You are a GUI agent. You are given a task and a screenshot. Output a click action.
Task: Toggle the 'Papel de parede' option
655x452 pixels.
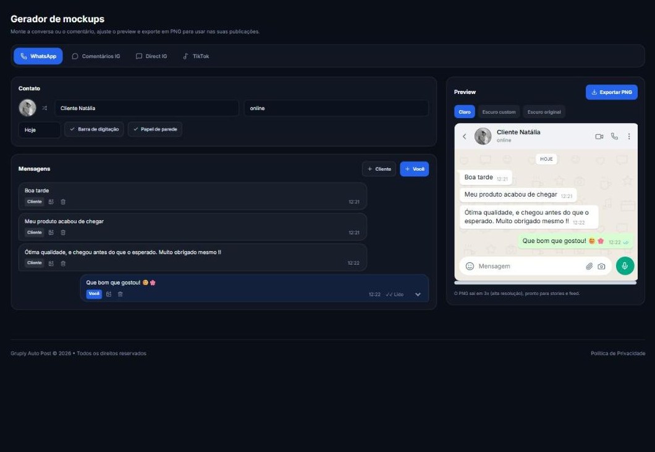pos(155,129)
